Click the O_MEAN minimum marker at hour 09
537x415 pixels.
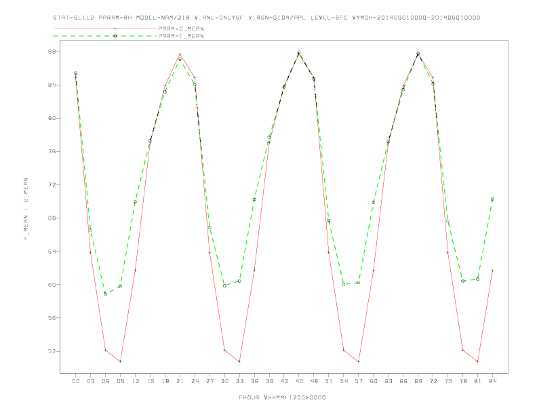(x=120, y=361)
